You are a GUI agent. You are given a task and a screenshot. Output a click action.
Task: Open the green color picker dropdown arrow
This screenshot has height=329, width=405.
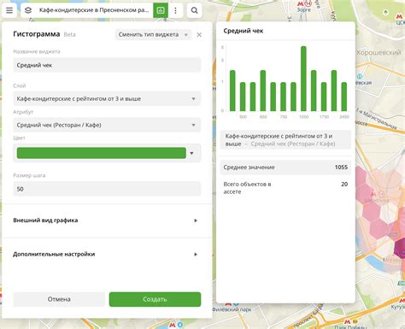192,153
